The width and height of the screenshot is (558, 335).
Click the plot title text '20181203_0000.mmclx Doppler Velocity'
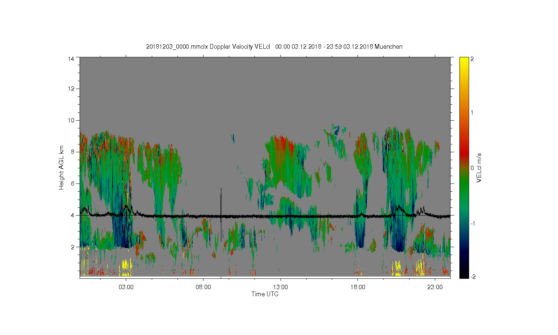tap(199, 47)
